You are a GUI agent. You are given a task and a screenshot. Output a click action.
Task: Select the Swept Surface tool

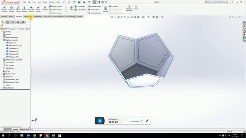(x=18, y=9)
